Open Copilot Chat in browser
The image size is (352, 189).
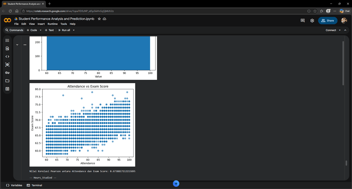pos(345,11)
